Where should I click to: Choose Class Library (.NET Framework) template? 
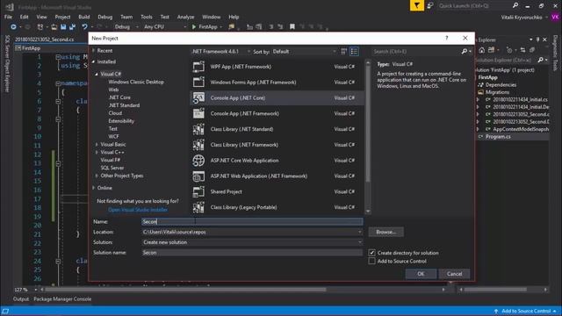pyautogui.click(x=277, y=145)
